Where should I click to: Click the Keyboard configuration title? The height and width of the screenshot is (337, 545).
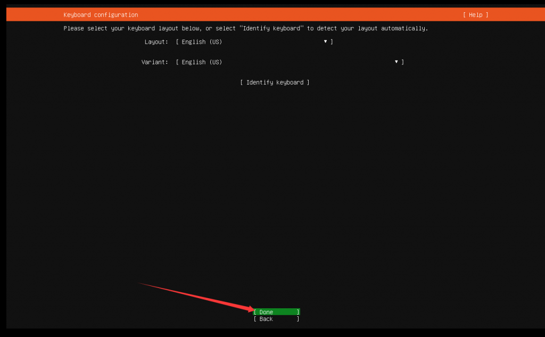[101, 15]
